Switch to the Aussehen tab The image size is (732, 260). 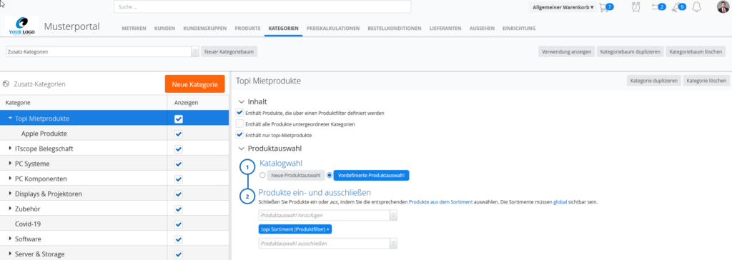pyautogui.click(x=482, y=29)
